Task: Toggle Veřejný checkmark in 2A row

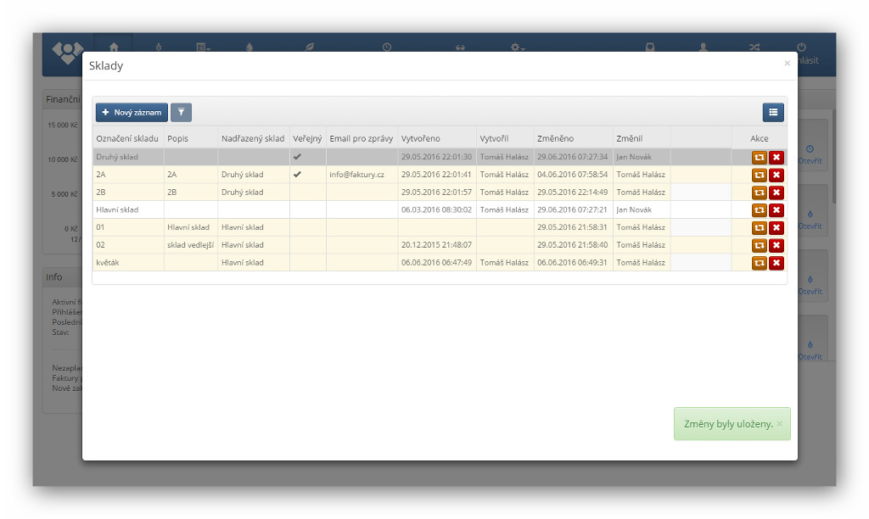Action: (297, 175)
